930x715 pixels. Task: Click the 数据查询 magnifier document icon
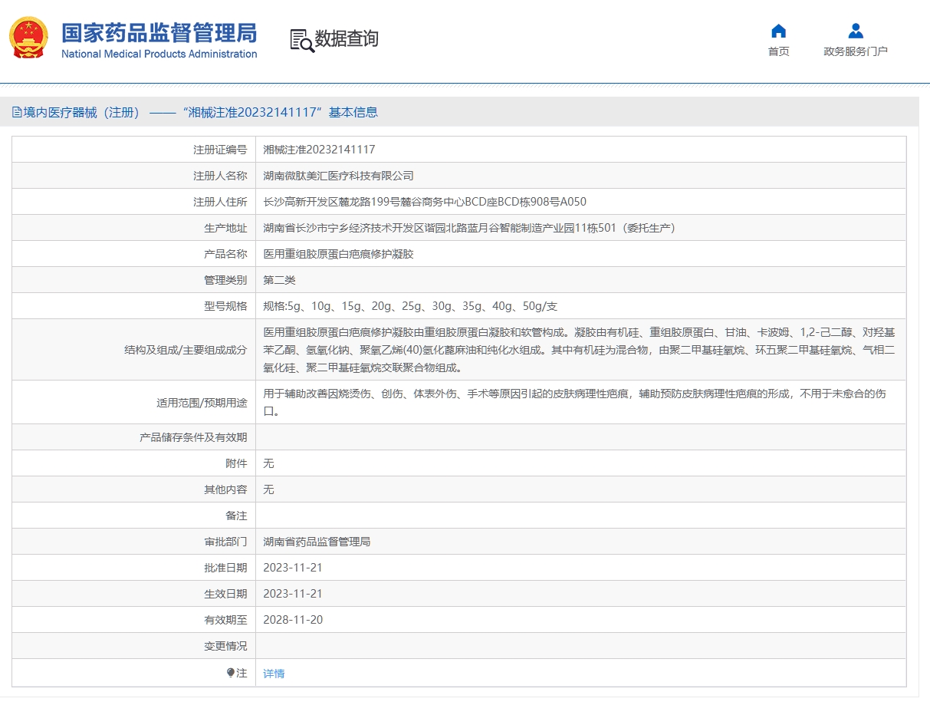click(x=301, y=40)
